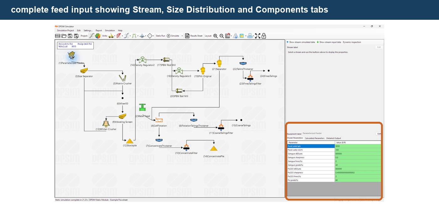
Task: Open the Settings... menu
Action: pos(88,30)
